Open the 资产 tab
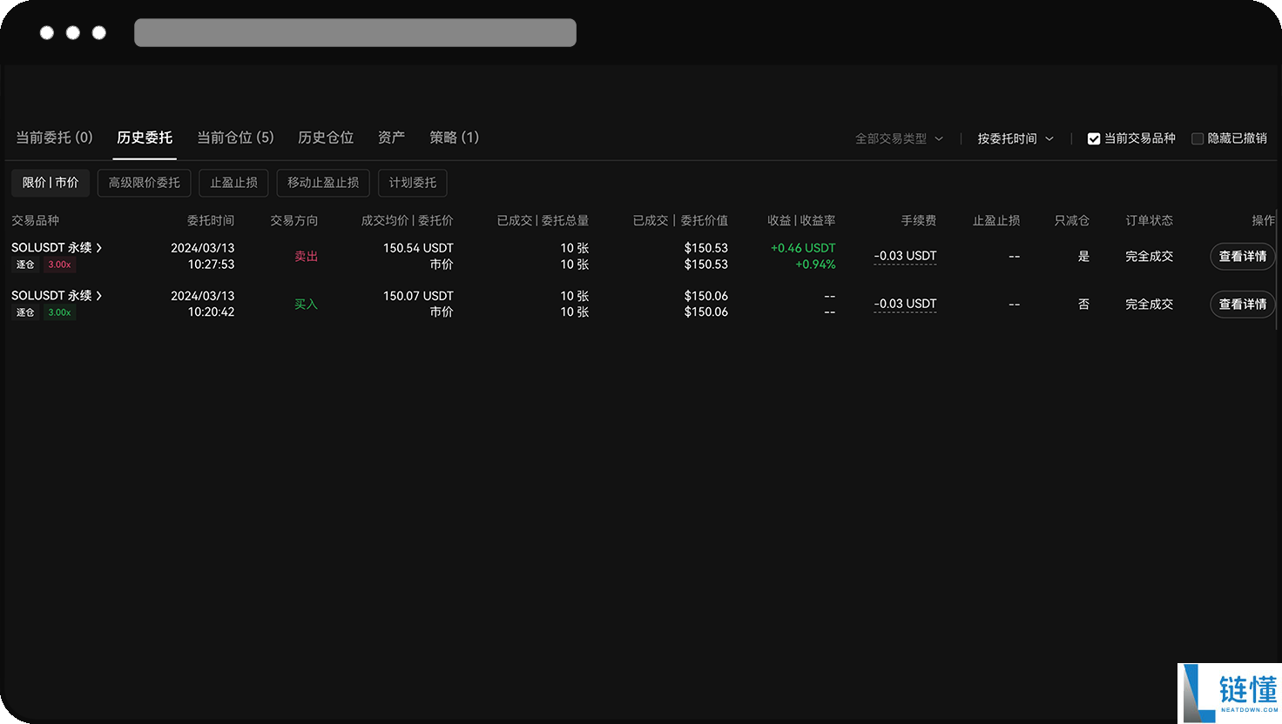 coord(391,137)
